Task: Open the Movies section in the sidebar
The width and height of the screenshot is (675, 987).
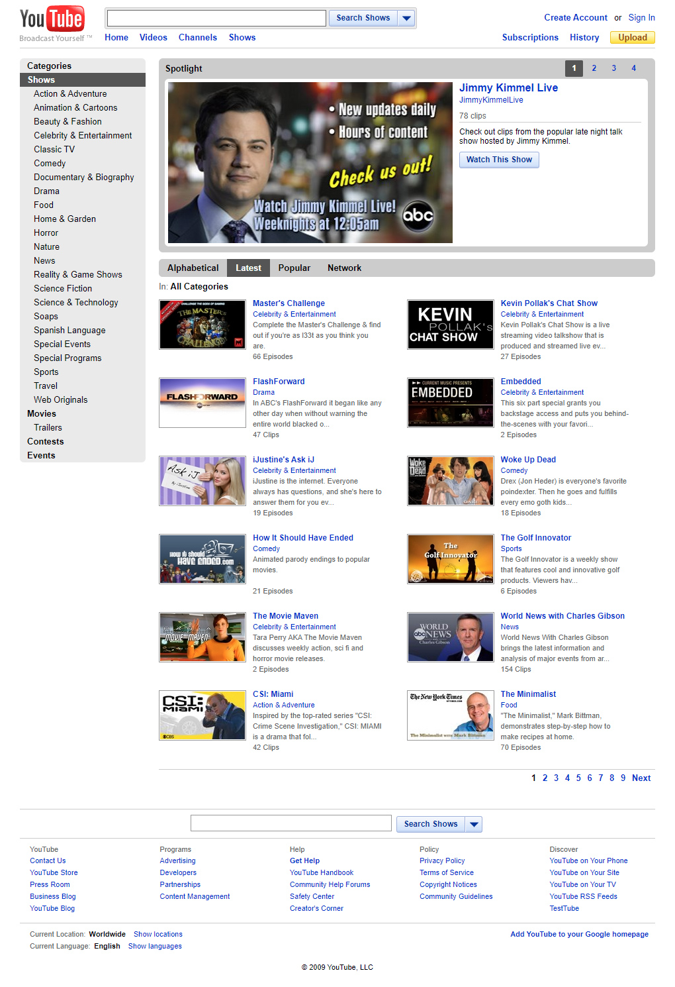Action: coord(42,414)
